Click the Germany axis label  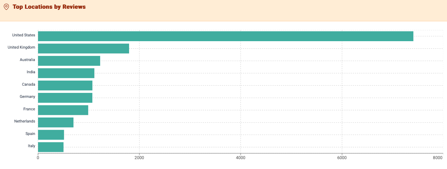pyautogui.click(x=27, y=97)
